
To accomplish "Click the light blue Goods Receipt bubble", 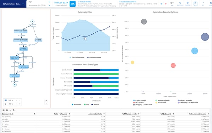I will tap(195, 51).
